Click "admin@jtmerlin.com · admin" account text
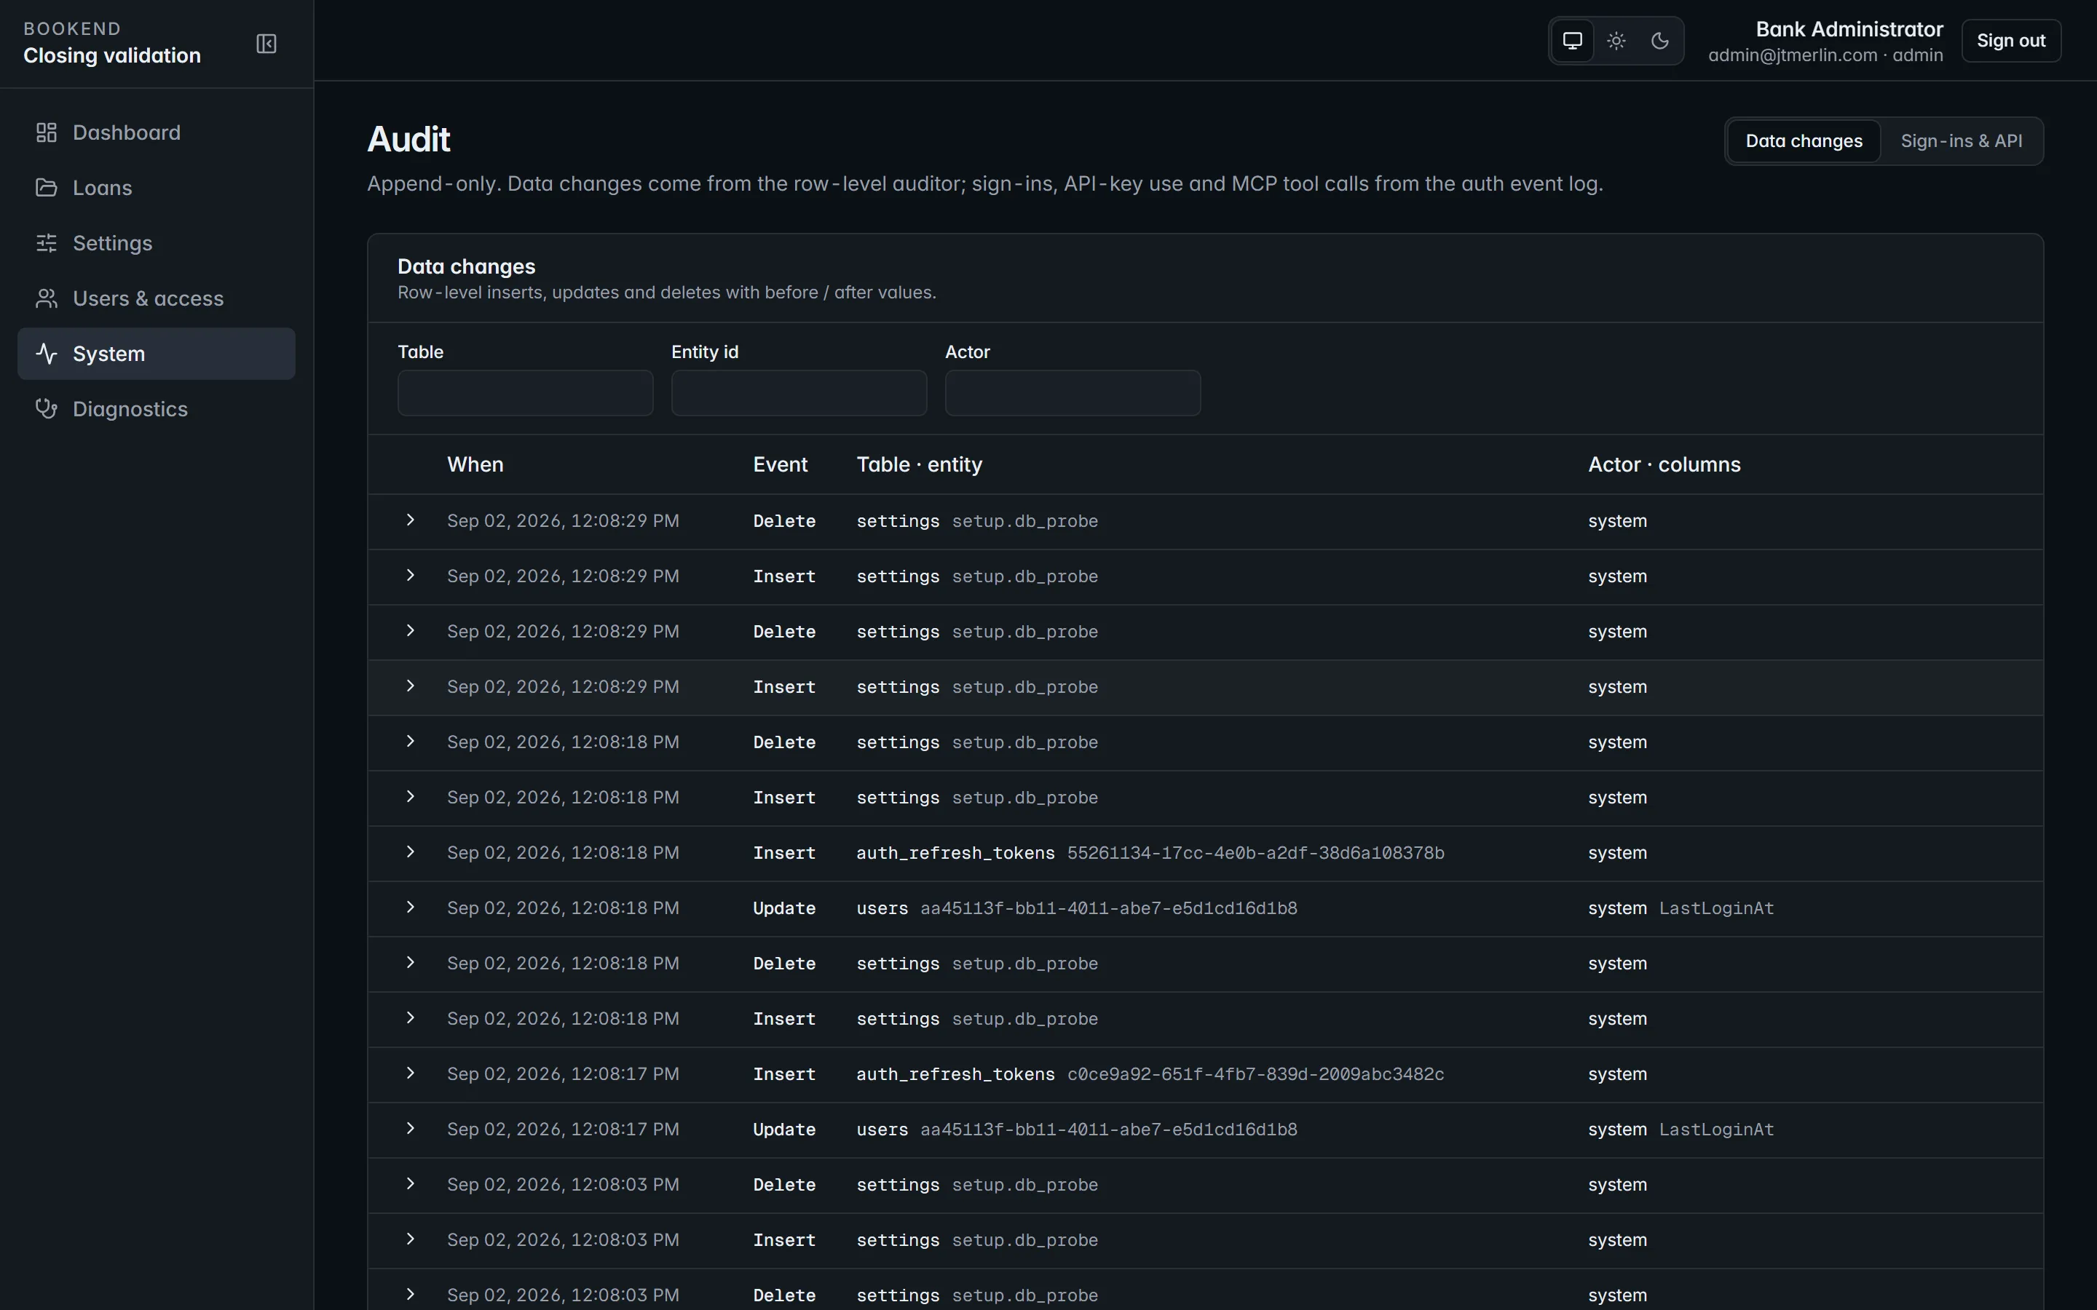 1825,55
